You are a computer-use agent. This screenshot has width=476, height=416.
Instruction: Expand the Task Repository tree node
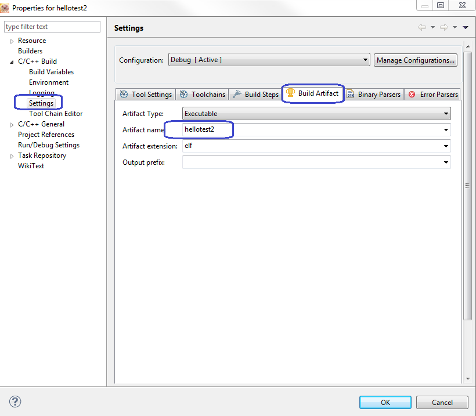tap(12, 156)
